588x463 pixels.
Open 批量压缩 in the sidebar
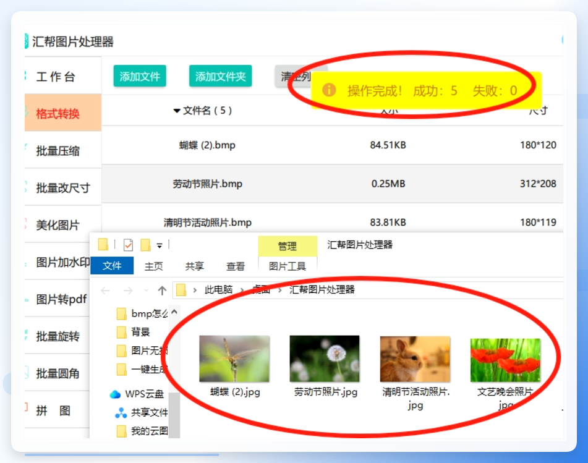pyautogui.click(x=63, y=150)
